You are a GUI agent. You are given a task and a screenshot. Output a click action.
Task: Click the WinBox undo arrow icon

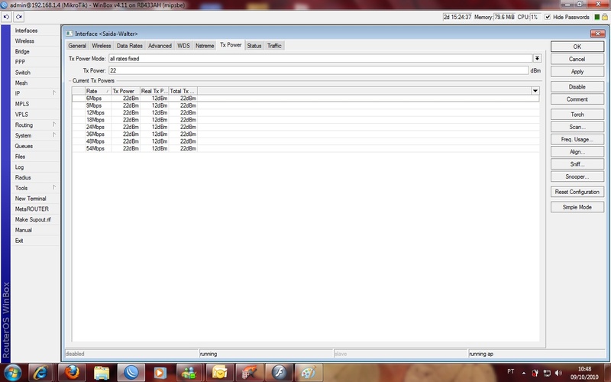pyautogui.click(x=6, y=17)
